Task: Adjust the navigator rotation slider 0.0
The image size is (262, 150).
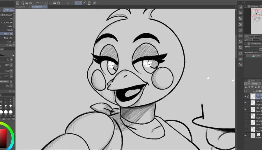Action: 253,40
